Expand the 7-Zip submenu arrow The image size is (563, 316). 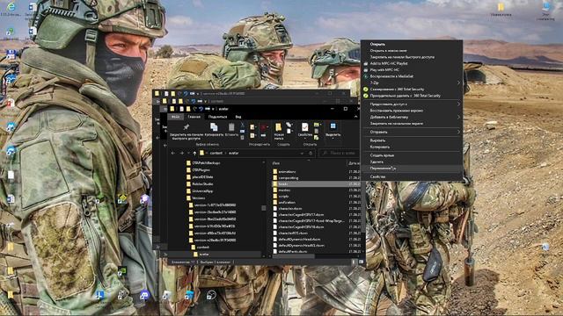point(458,83)
